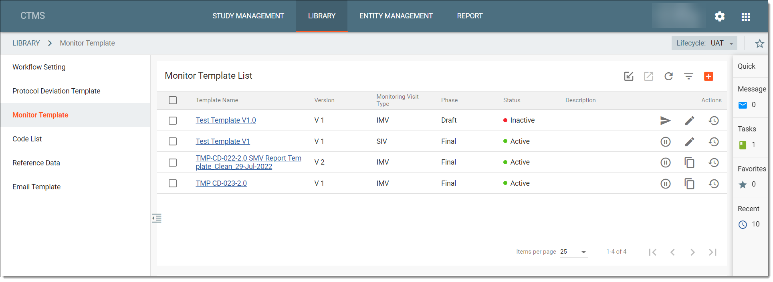Click the blurred user profile area
This screenshot has height=282, width=773.
(679, 16)
